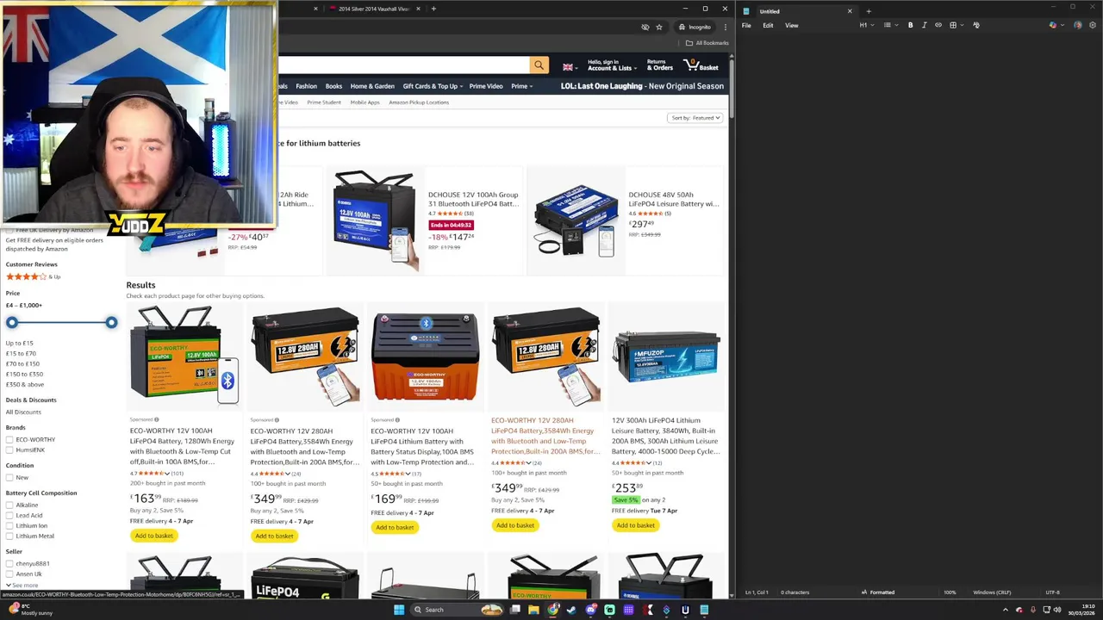Tick the ECO-WORTHY brand checkbox
Screen dimensions: 1103x620
[9, 440]
